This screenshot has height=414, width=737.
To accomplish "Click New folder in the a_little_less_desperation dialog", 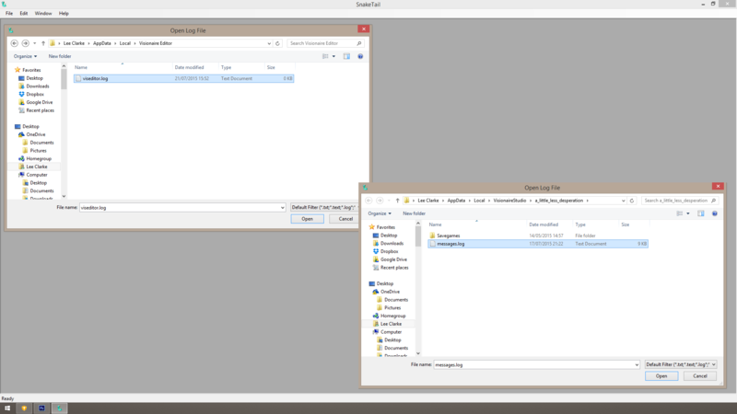I will pos(414,213).
